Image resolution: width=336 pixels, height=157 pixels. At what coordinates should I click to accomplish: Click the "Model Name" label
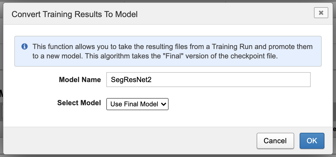pyautogui.click(x=80, y=80)
